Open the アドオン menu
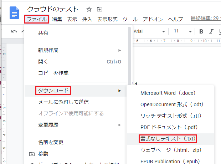This screenshot has width=221, height=164. [153, 19]
